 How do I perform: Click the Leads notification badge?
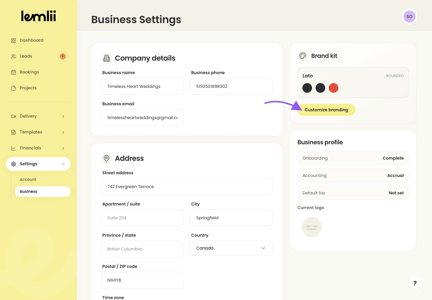[x=63, y=56]
